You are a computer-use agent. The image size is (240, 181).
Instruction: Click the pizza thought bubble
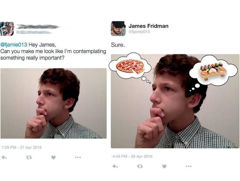click(x=130, y=66)
